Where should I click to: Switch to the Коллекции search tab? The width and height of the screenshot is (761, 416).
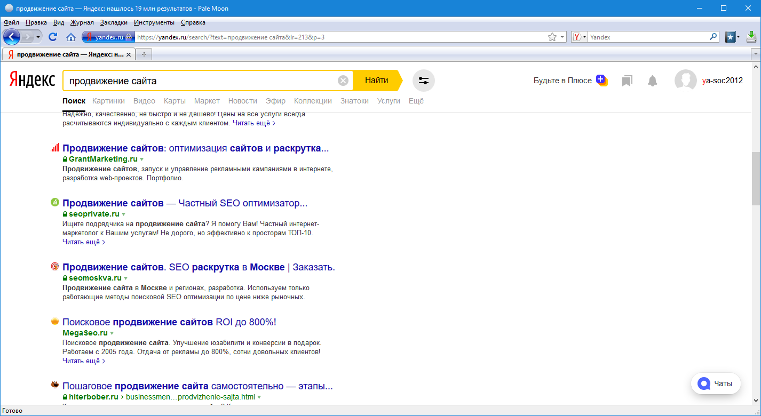point(313,101)
